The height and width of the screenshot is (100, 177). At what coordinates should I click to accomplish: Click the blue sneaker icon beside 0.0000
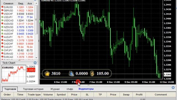[x=71, y=73]
